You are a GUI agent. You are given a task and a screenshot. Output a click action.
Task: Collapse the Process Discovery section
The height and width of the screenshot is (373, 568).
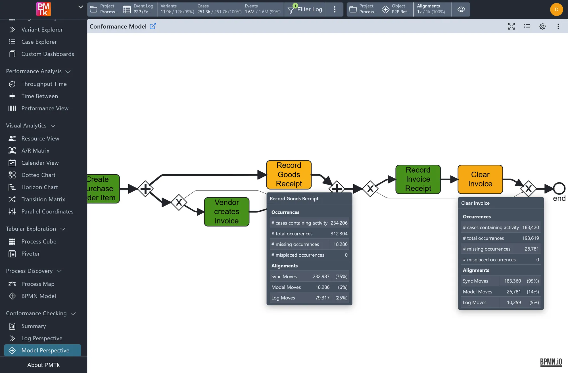[x=34, y=271]
